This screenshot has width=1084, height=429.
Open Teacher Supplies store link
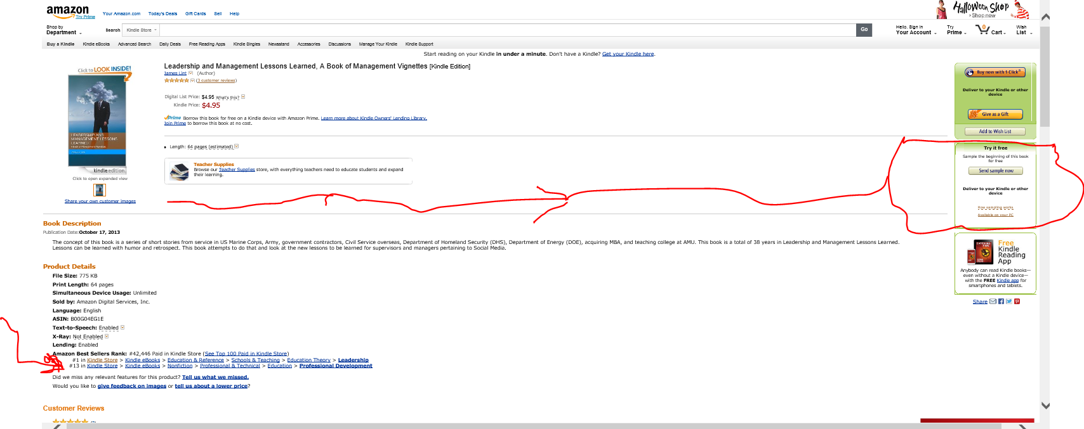237,169
